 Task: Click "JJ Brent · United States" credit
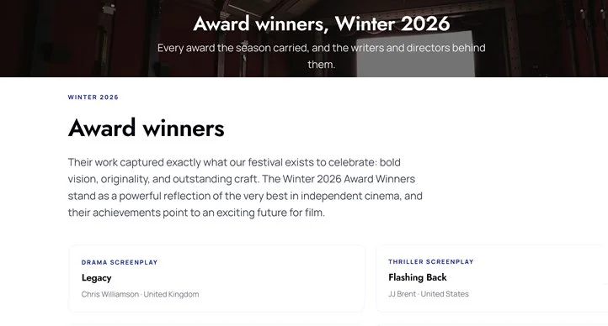pos(429,294)
